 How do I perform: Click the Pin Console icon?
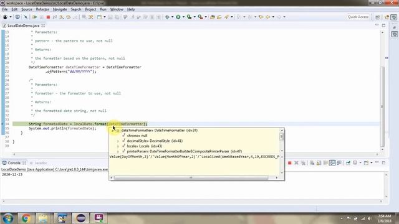point(348,163)
